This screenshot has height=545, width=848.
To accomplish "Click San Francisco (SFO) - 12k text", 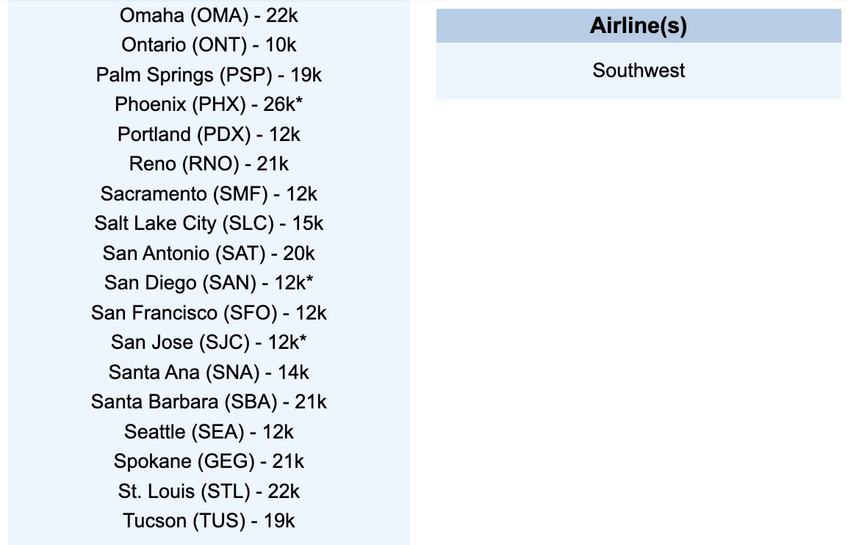I will click(x=209, y=313).
